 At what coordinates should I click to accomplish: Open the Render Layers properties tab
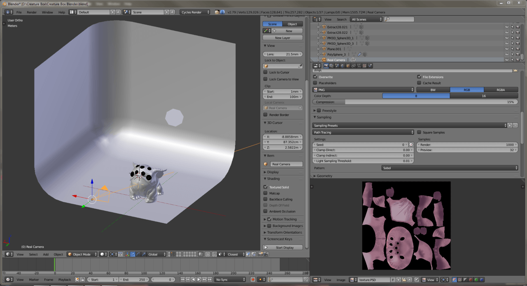pyautogui.click(x=331, y=66)
